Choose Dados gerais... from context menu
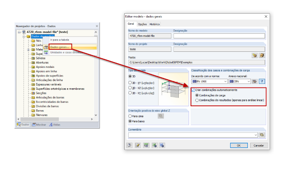Viewport: 298px width, 178px height. click(x=60, y=47)
